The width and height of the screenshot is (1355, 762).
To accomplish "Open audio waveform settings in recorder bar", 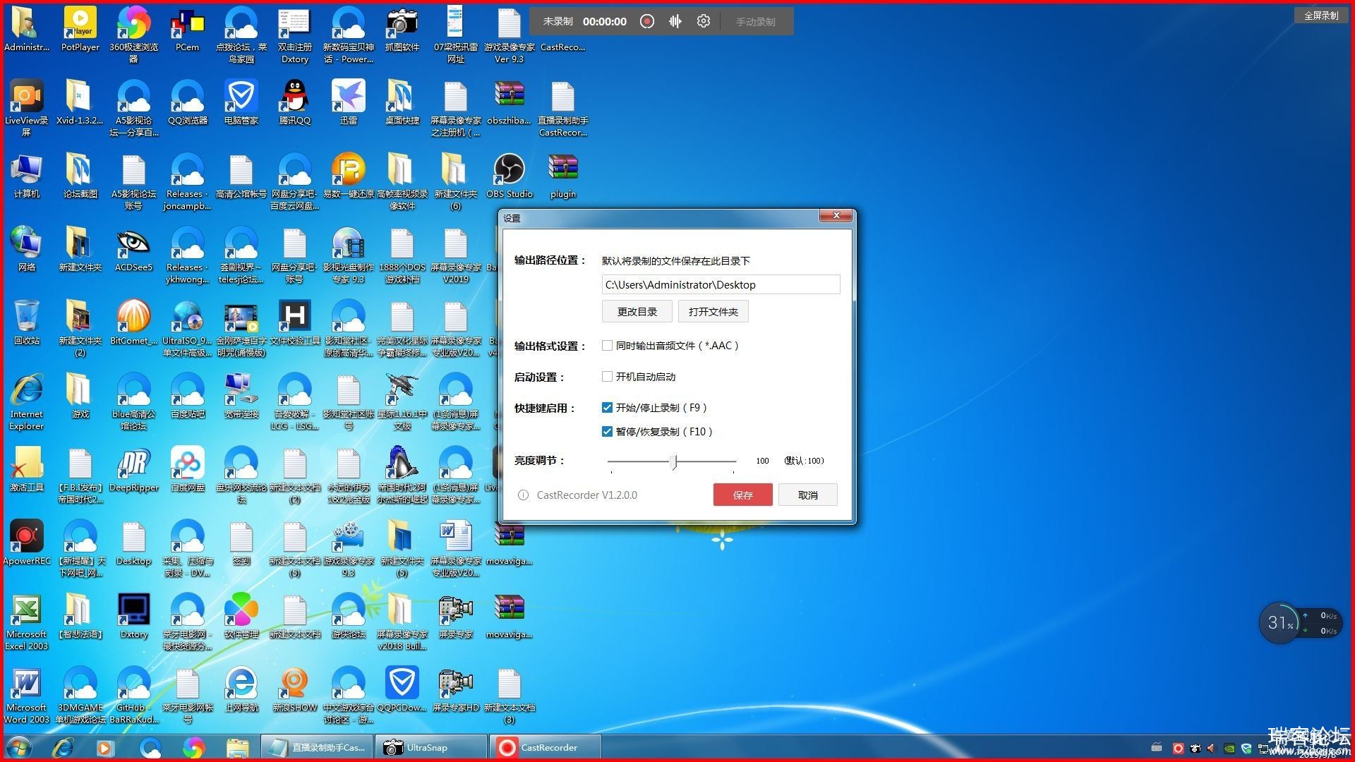I will (x=675, y=21).
